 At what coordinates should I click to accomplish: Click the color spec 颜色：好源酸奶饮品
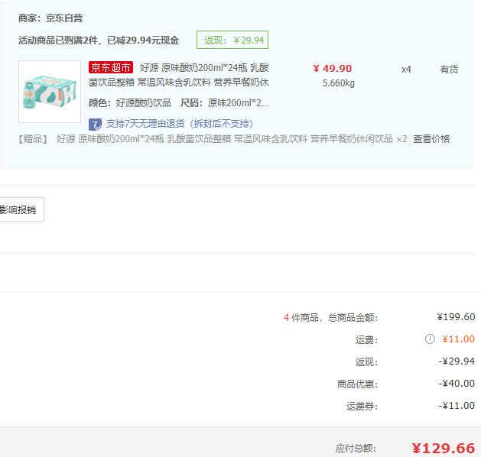[130, 103]
